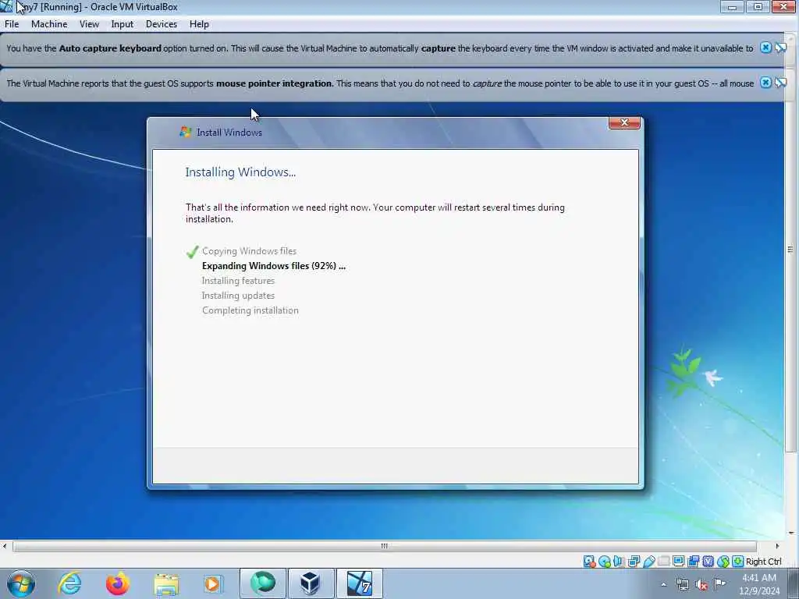Screen dimensions: 799x599
Task: Click the 'Copying Windows files' step text
Action: pyautogui.click(x=249, y=251)
